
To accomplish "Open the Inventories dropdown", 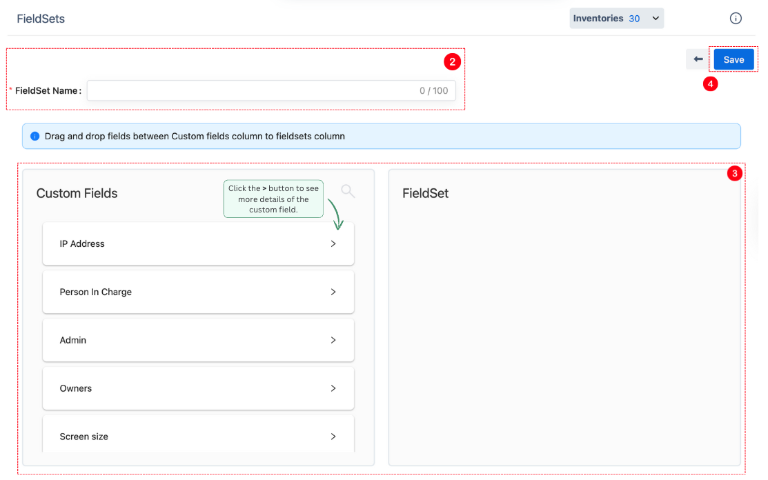I will point(616,19).
